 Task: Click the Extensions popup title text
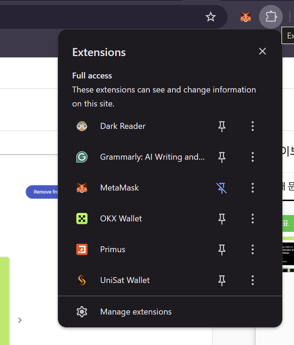click(x=99, y=53)
